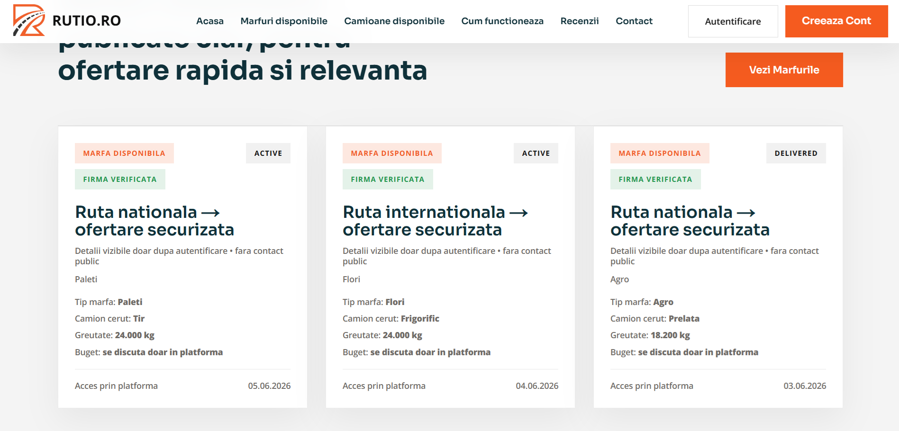Click "Tip marfa: Agro" text
Viewport: 899px width, 431px height.
642,302
